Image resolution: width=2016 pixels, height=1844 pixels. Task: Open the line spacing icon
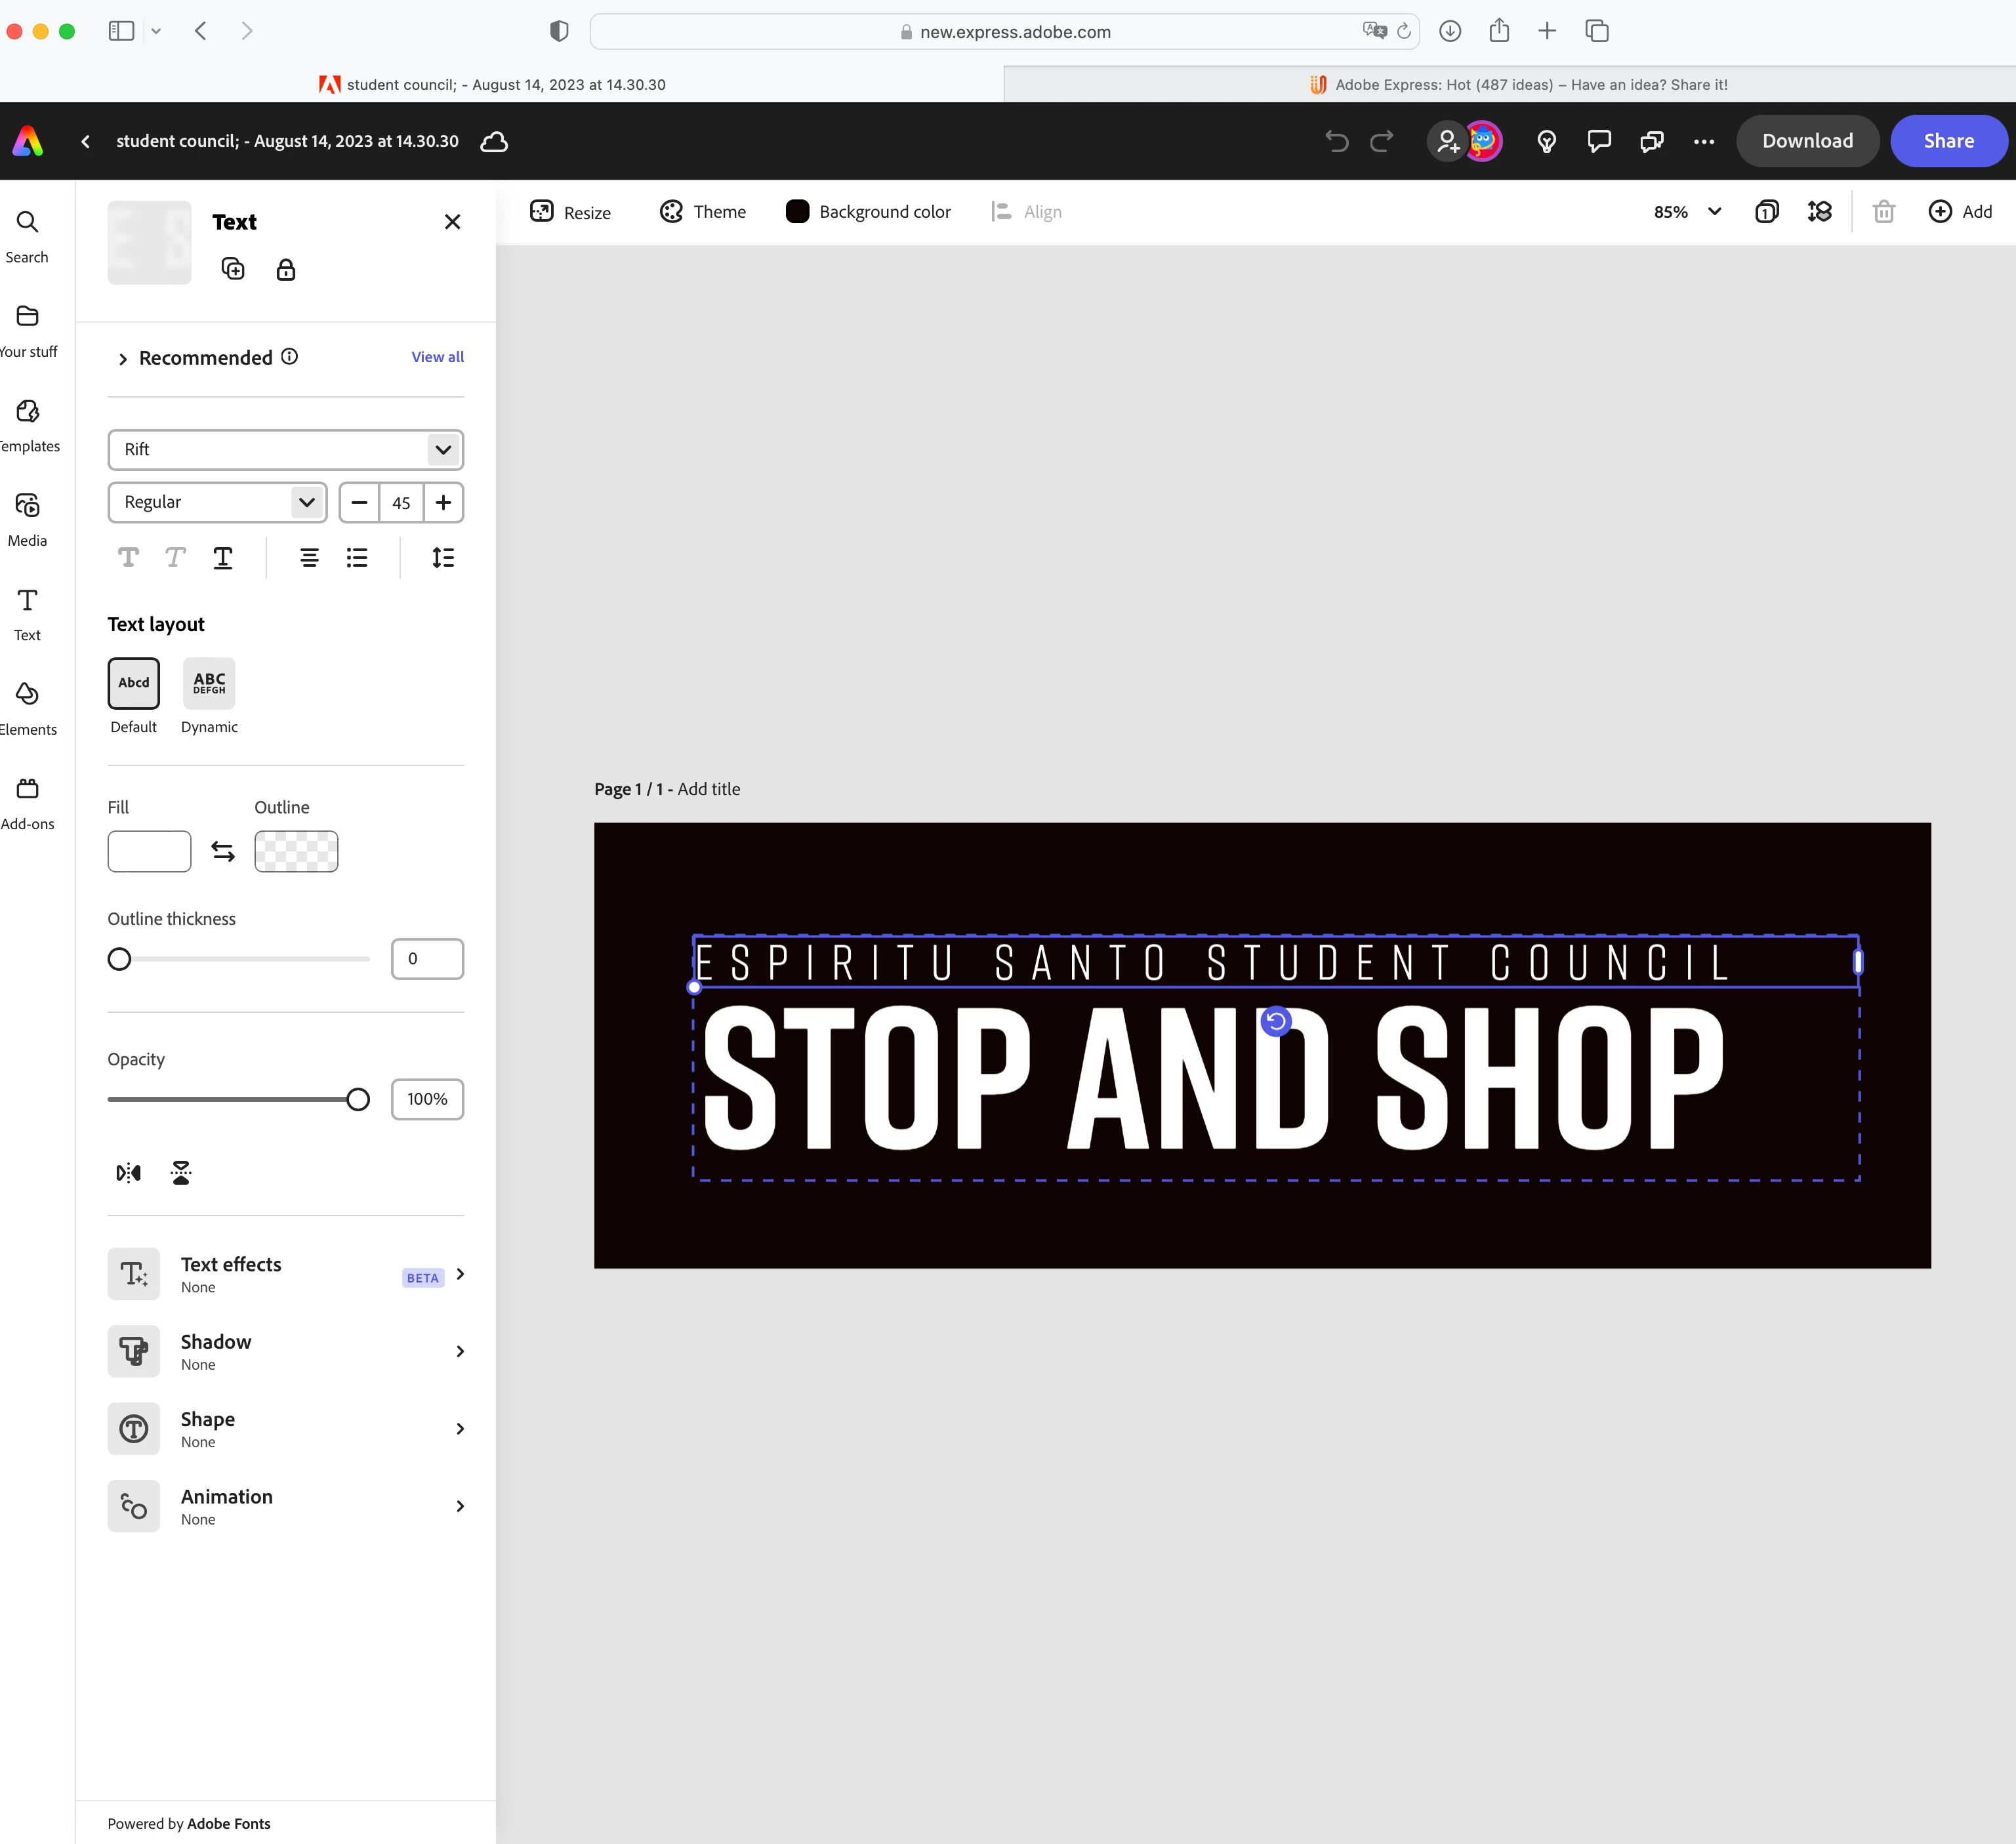[443, 558]
